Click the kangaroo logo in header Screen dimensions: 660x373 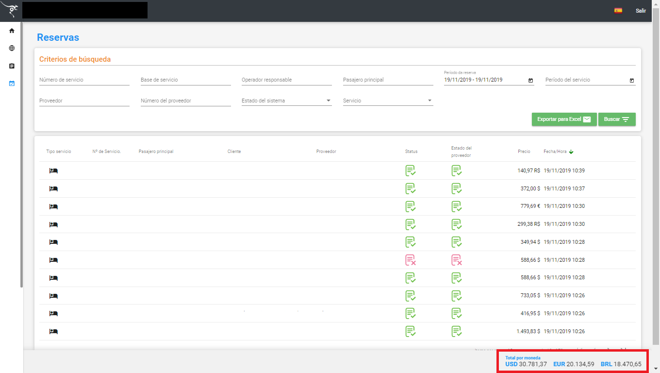click(10, 10)
